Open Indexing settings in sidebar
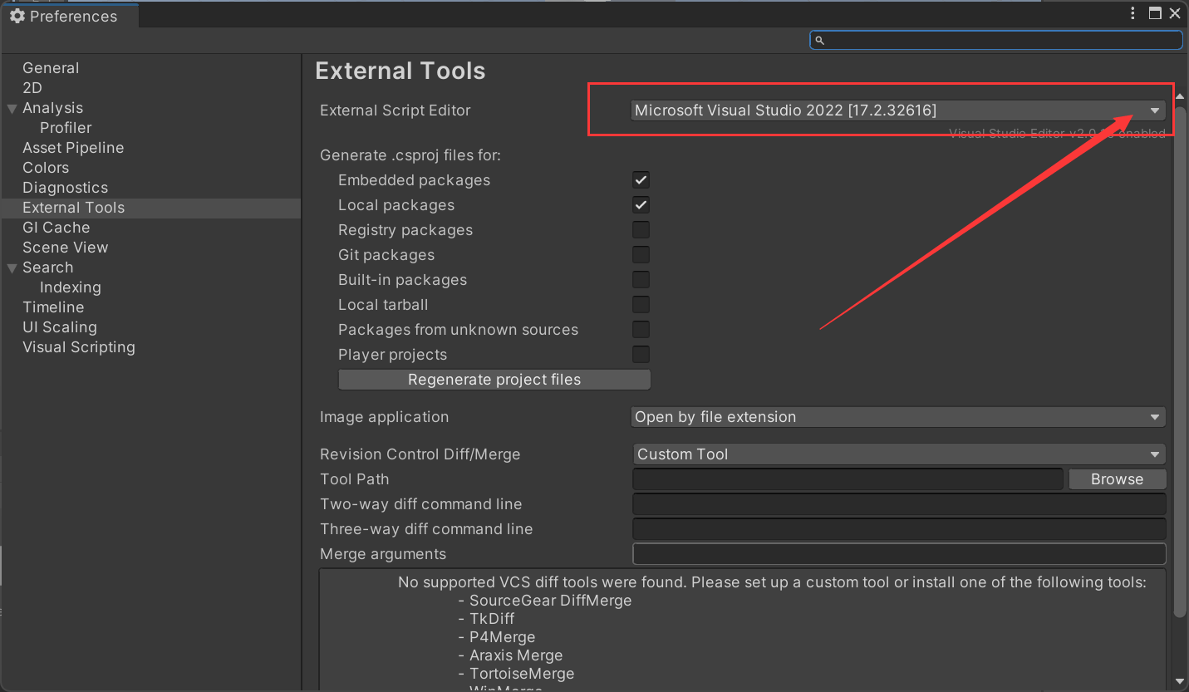This screenshot has width=1189, height=692. [x=70, y=287]
